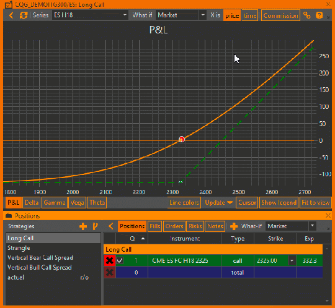Click the plus icon before What-if
Viewport: 335px width, 308px height.
[234, 226]
